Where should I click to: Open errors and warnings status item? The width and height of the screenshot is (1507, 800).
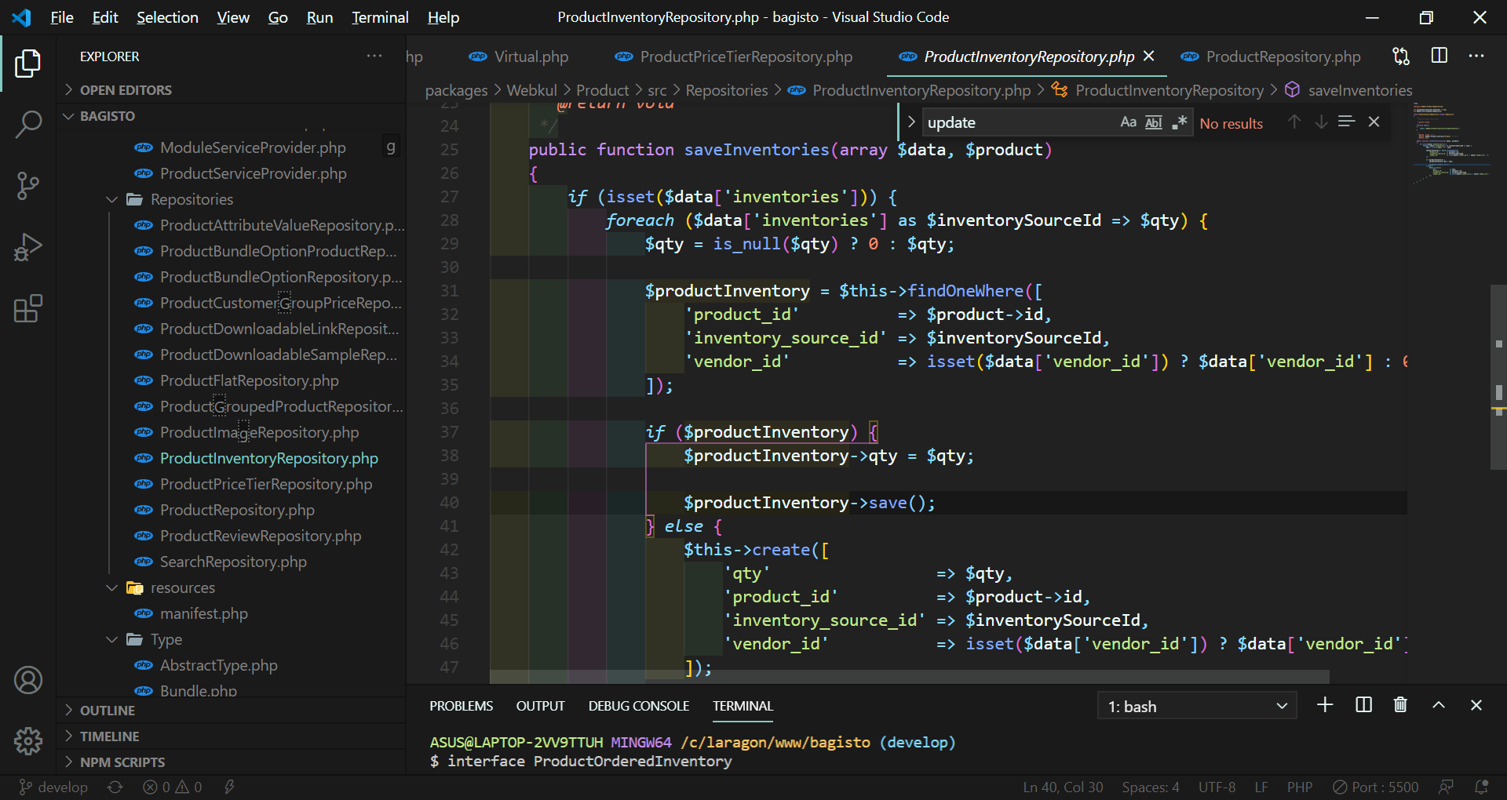(173, 787)
